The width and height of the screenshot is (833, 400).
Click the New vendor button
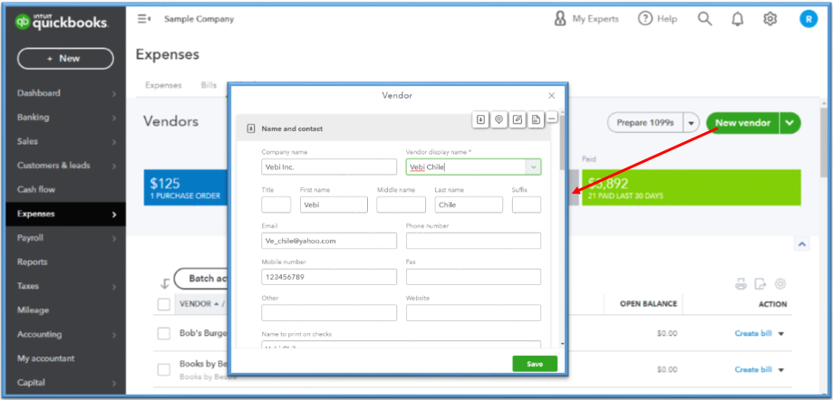pos(742,123)
